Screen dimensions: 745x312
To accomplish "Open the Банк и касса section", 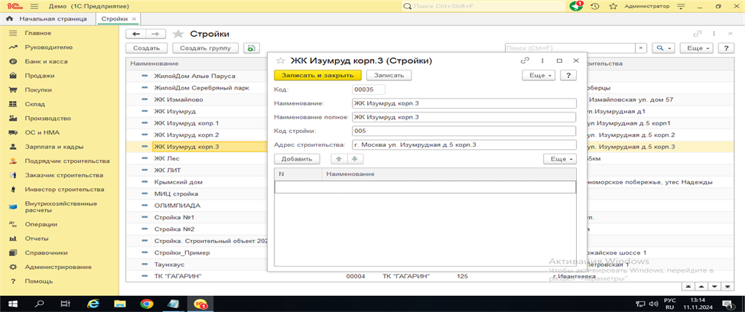I will tap(47, 61).
